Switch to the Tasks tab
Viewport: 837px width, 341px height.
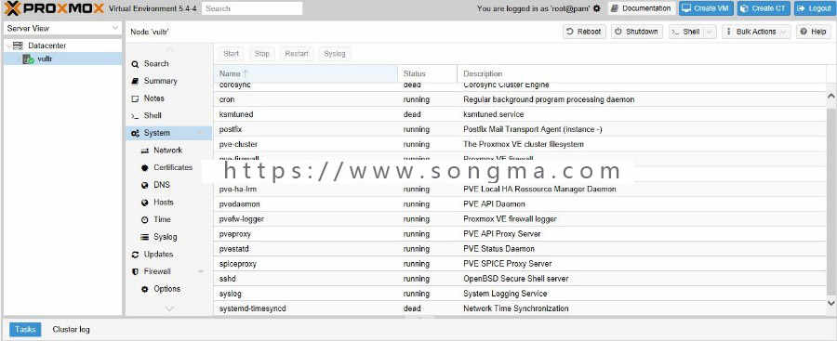click(25, 330)
